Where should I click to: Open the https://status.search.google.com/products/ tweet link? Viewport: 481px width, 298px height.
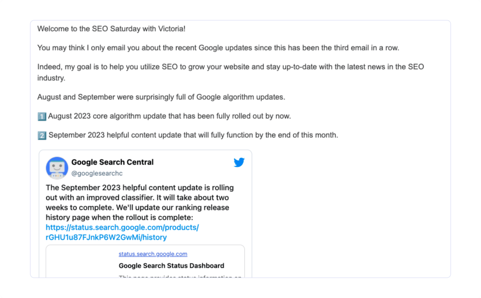pos(122,228)
